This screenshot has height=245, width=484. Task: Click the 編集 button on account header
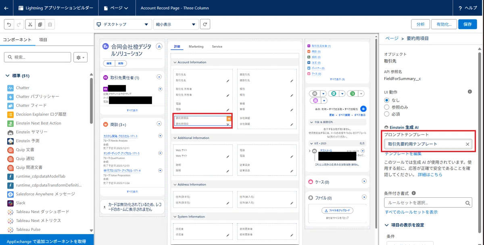pos(109,63)
